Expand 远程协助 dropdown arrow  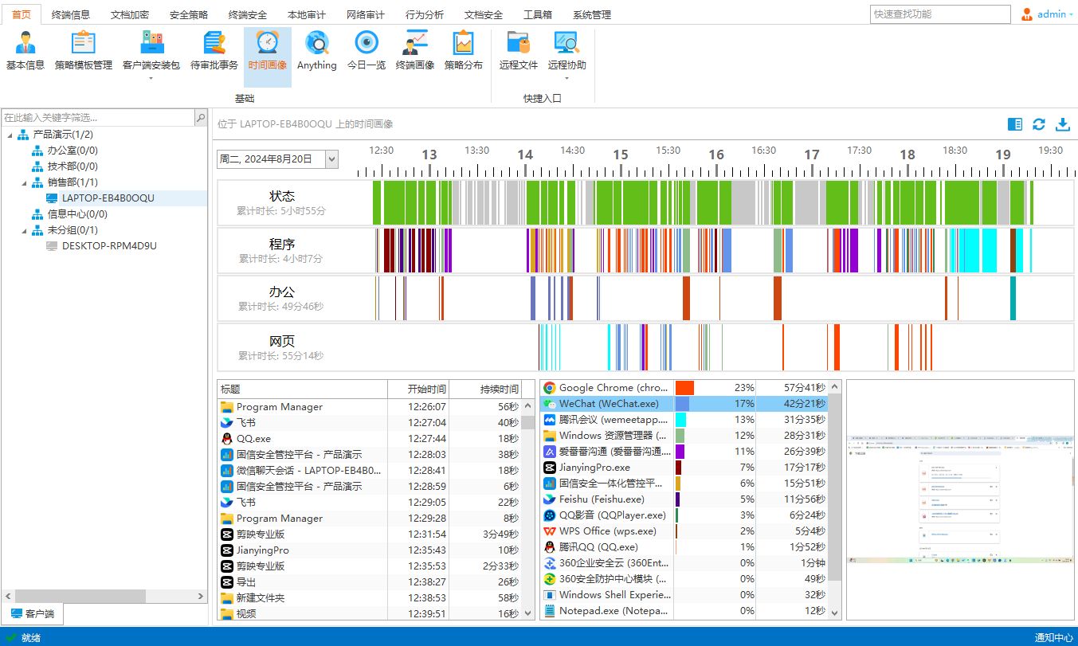(x=566, y=78)
